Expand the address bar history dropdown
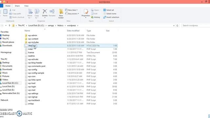This screenshot has height=118, width=210. [x=174, y=26]
